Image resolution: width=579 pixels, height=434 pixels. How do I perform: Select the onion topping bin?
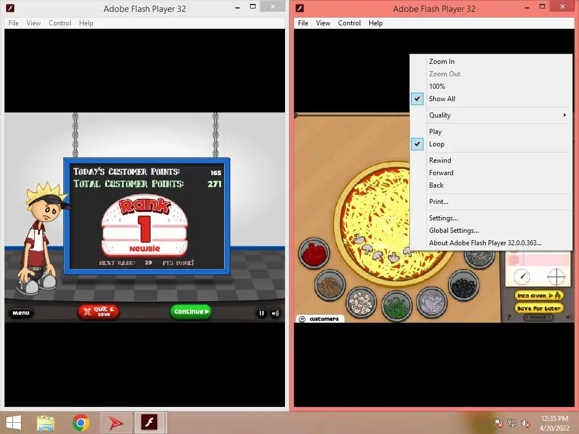431,302
